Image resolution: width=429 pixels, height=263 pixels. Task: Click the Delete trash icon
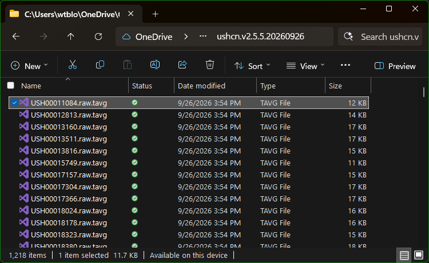(x=210, y=65)
